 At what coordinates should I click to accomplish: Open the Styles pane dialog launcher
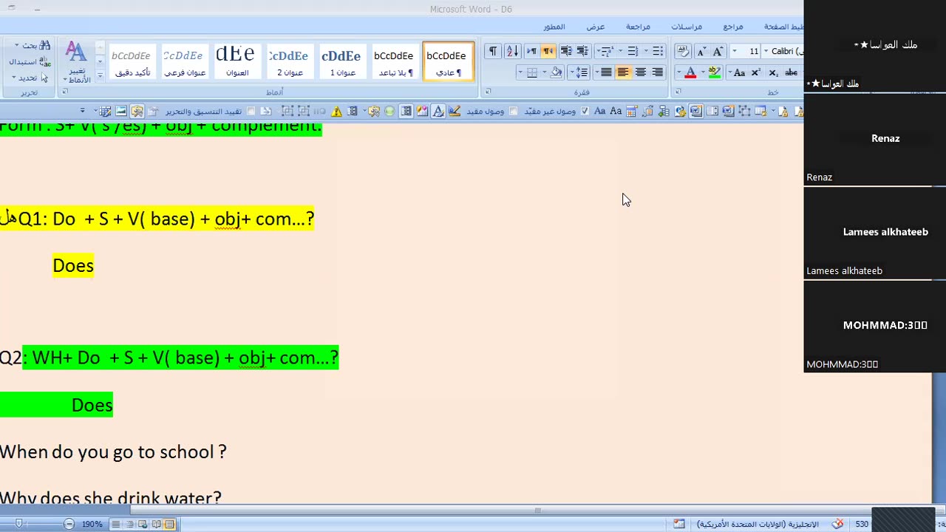coord(64,92)
